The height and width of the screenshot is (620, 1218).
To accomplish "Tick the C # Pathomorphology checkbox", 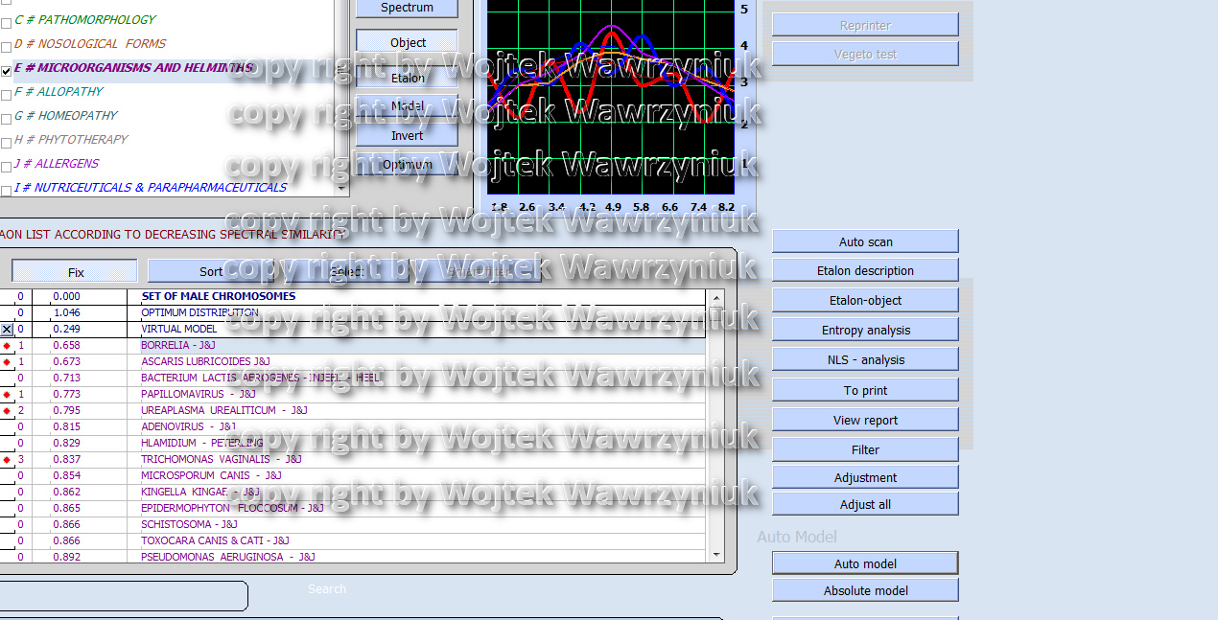I will pyautogui.click(x=6, y=21).
